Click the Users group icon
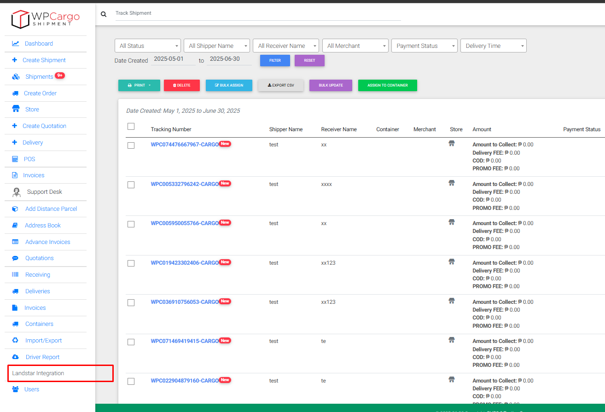605x412 pixels. pos(16,389)
